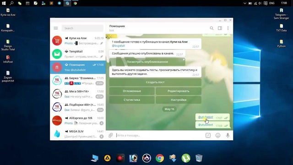Open Recycle Bin in dock

click(x=199, y=158)
